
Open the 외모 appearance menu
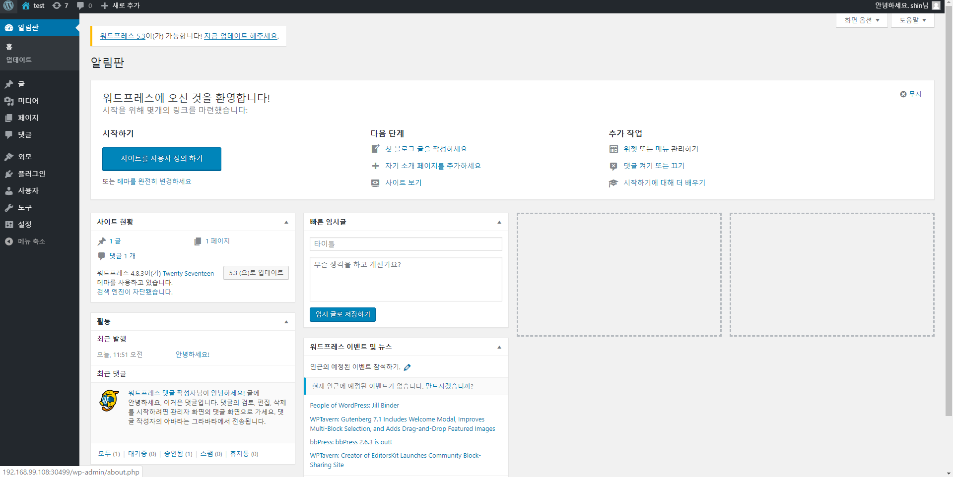click(40, 157)
